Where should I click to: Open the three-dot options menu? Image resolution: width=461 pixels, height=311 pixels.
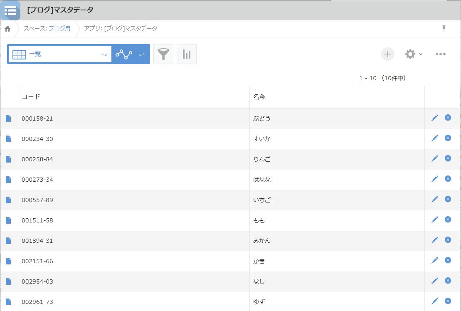coord(441,54)
